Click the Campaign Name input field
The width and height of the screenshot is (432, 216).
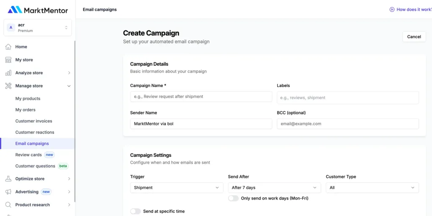[x=201, y=97]
